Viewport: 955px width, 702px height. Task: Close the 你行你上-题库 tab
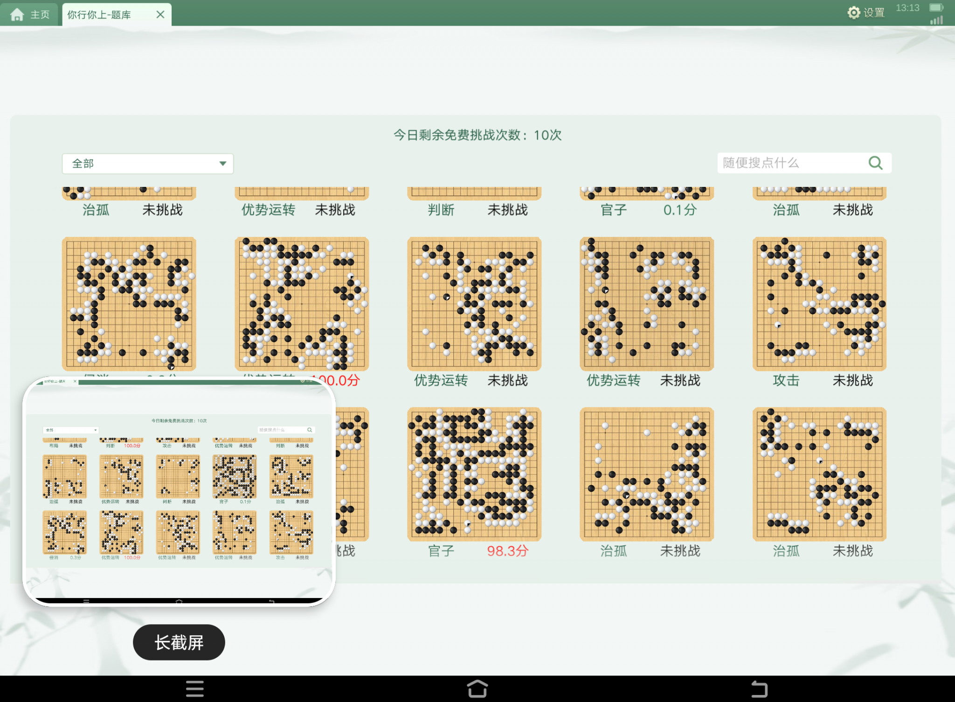pyautogui.click(x=160, y=14)
